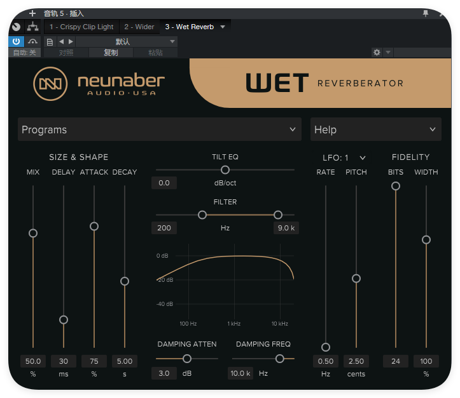Click the sidechain icon next to power

(32, 41)
